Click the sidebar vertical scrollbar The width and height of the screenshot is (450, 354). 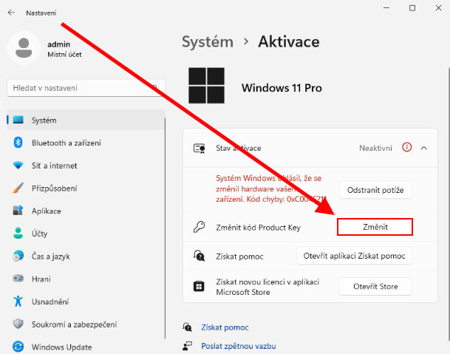click(166, 228)
